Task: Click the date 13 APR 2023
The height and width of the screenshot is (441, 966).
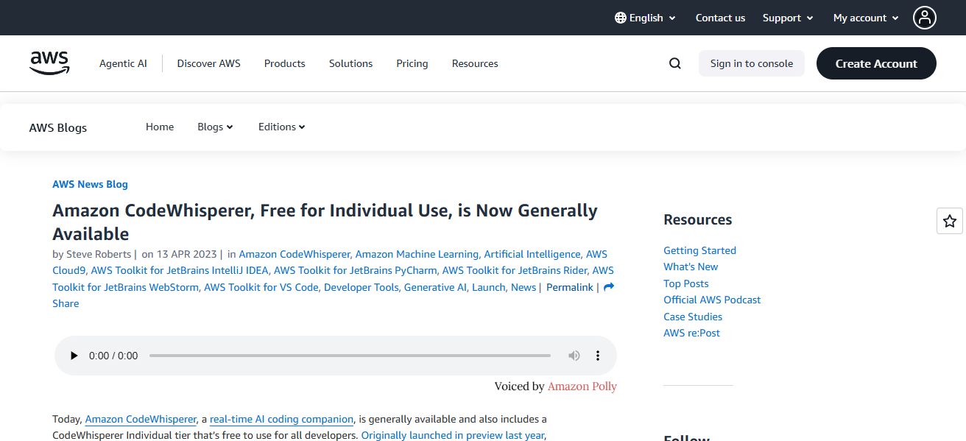Action: (x=186, y=254)
